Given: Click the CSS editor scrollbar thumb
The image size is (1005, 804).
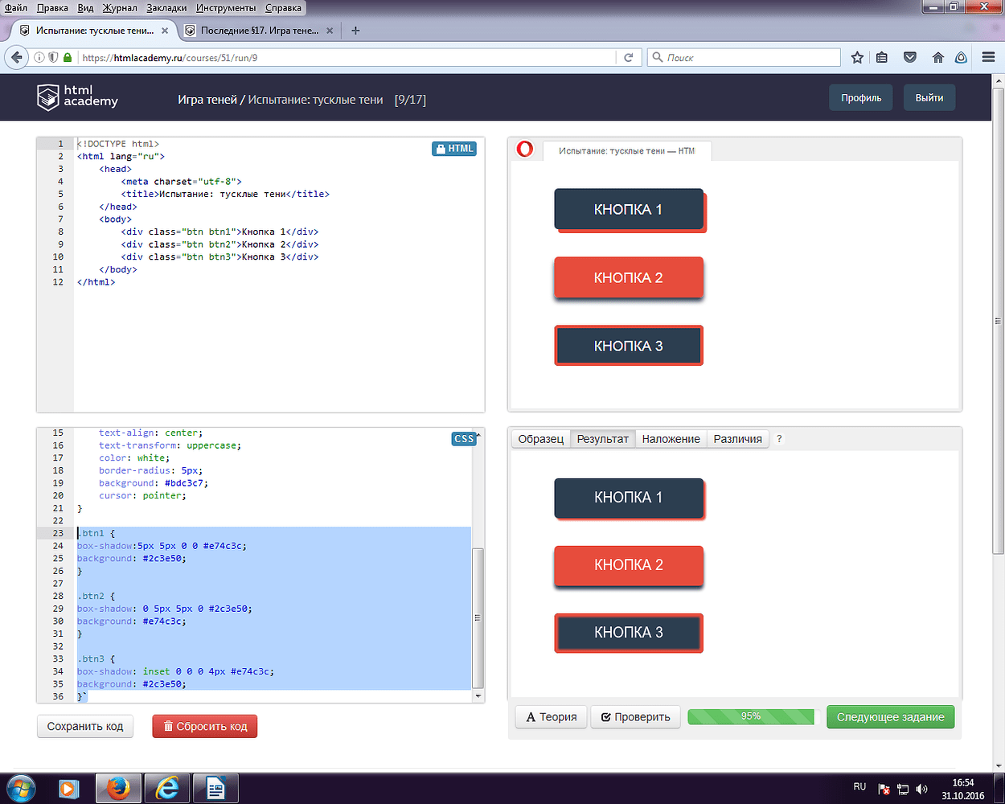Looking at the screenshot, I should [478, 617].
